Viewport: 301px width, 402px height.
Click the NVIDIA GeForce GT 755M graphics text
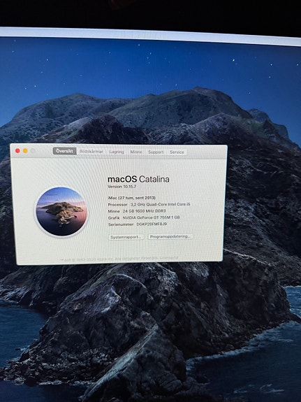151,217
